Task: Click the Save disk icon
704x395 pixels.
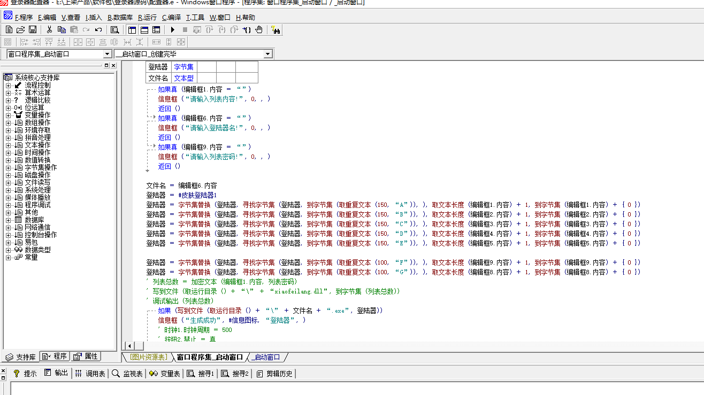Action: coord(33,30)
